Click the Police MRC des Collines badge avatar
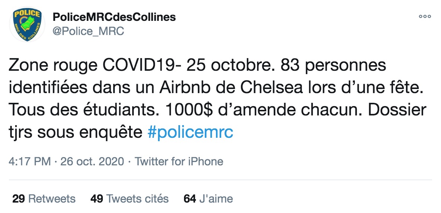Viewport: 441px width, 213px height. (27, 25)
